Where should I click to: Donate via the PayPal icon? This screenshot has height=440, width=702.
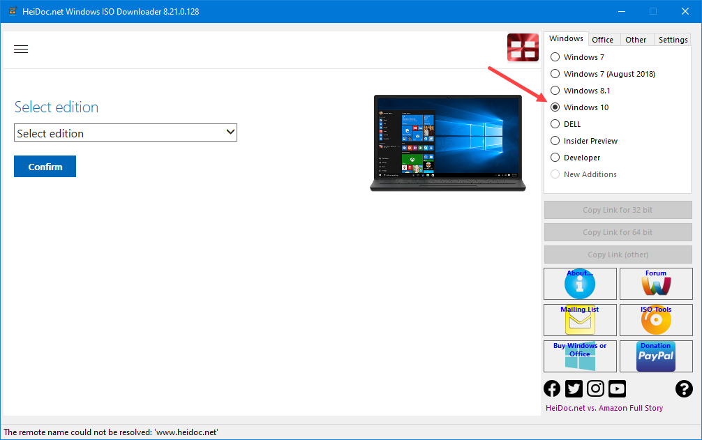click(x=655, y=356)
